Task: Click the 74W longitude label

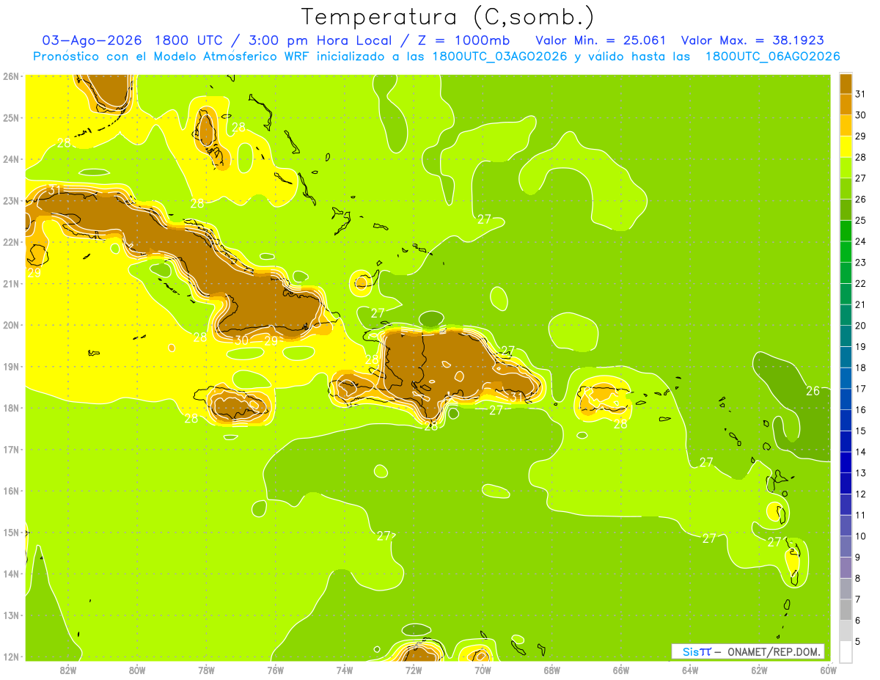Action: tap(345, 670)
